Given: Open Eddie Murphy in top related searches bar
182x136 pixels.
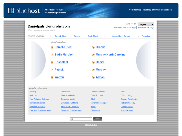Looking at the screenshot, I should coord(94,36).
